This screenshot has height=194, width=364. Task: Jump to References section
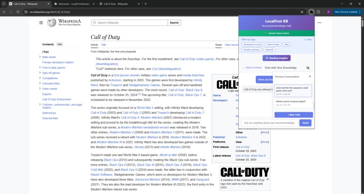pos(49,113)
